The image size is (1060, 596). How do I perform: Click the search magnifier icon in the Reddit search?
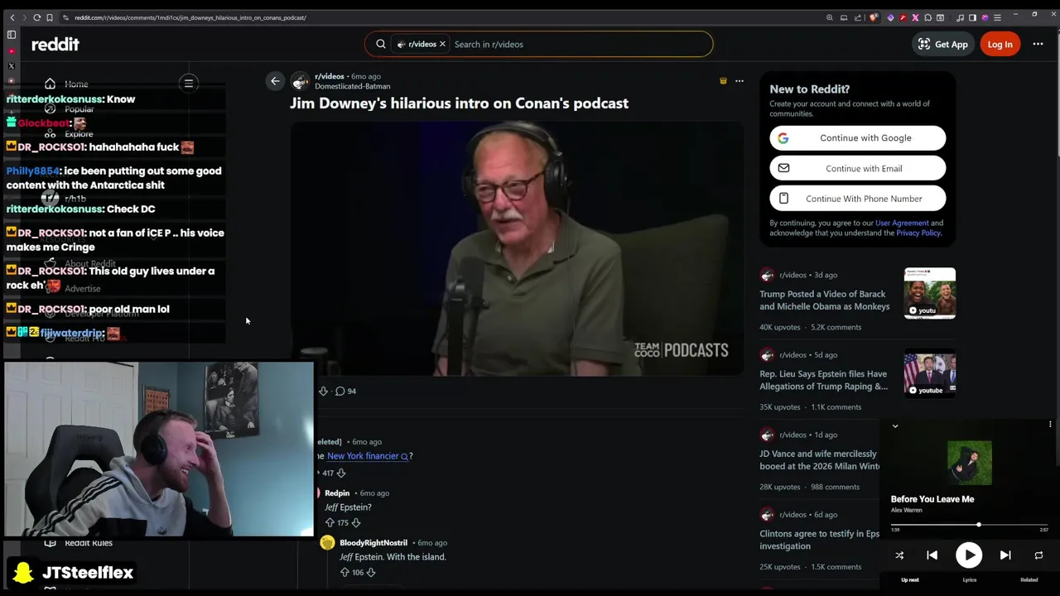381,44
